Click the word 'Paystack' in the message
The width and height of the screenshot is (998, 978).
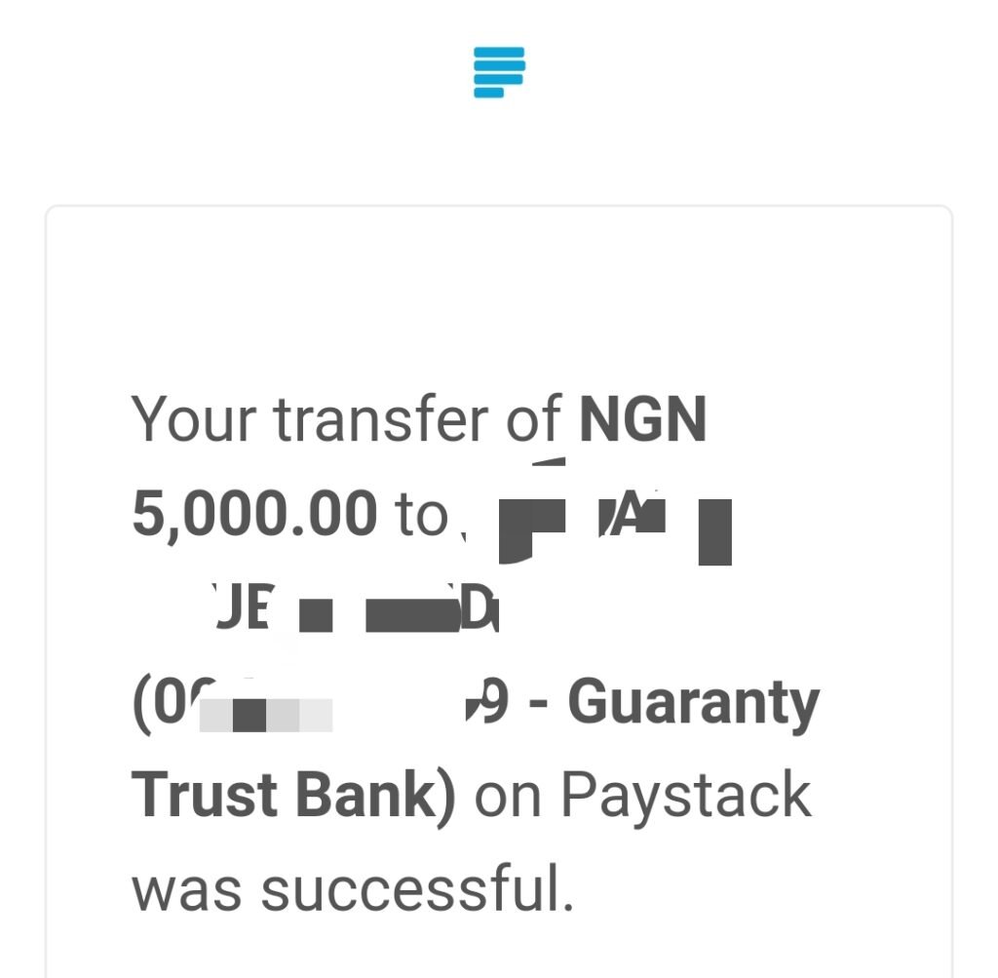coord(686,797)
